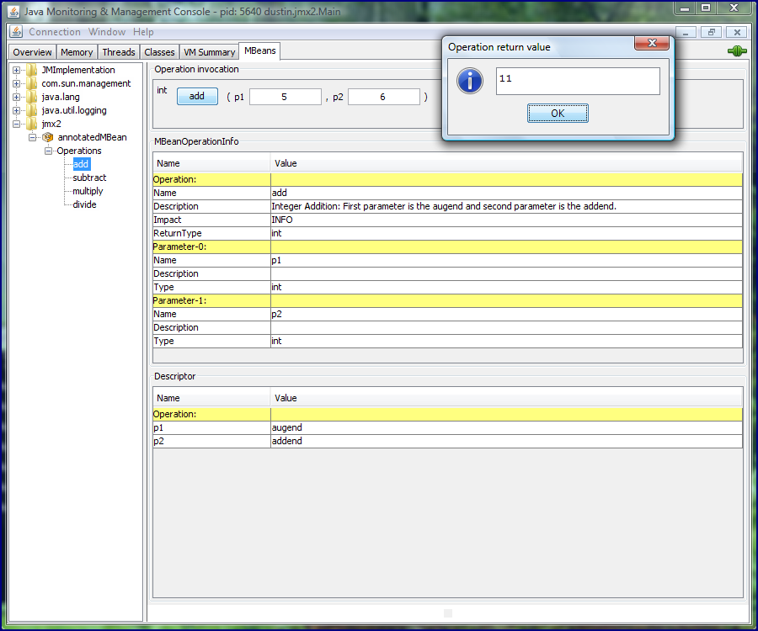
Task: Click the Integer Addition description cell
Action: pos(506,206)
